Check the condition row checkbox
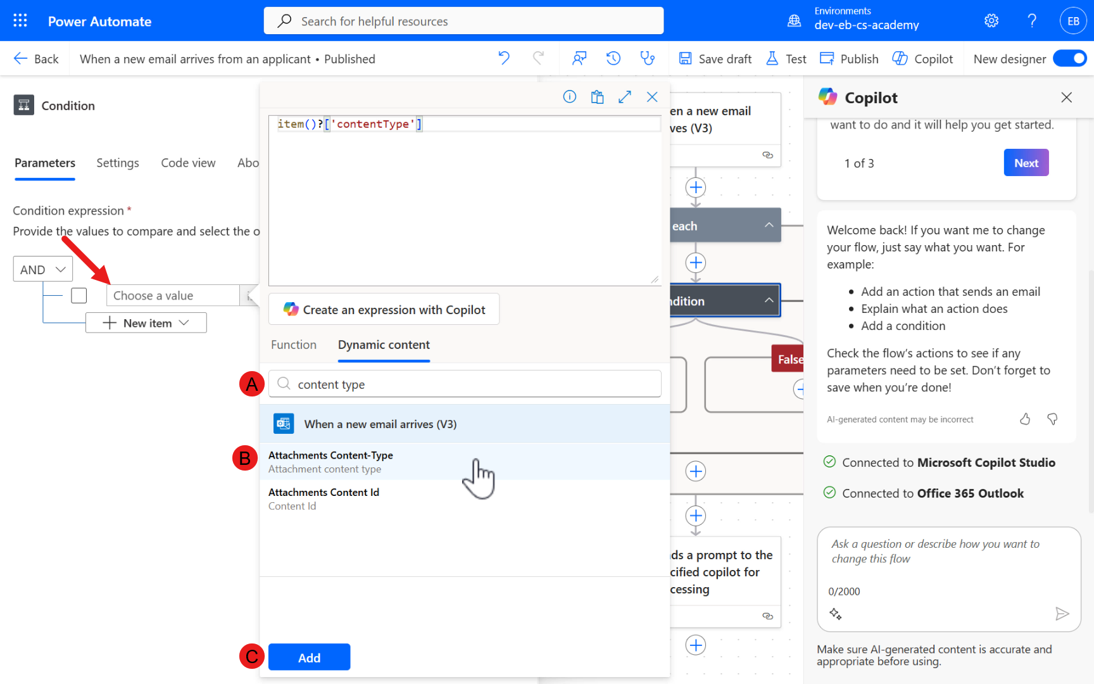Screen dimensions: 1094x684 (x=79, y=296)
